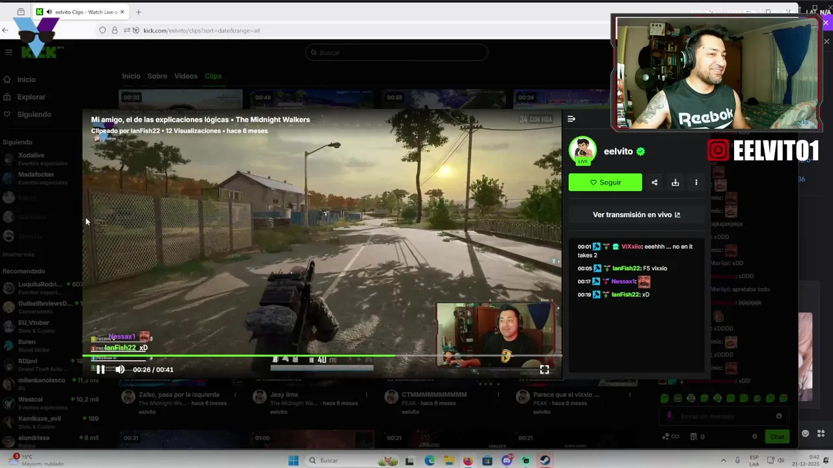Mute the clip volume speaker icon
Image resolution: width=833 pixels, height=468 pixels.
(x=120, y=370)
